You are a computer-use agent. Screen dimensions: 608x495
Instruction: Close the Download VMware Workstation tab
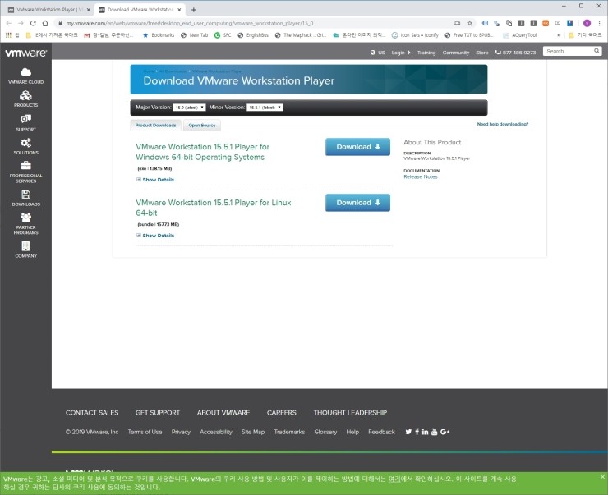[179, 10]
